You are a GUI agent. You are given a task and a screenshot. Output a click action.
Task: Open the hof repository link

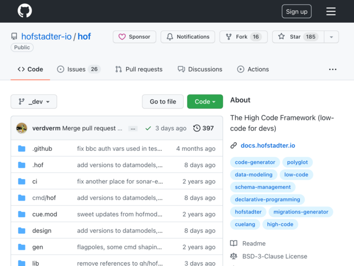pyautogui.click(x=84, y=37)
